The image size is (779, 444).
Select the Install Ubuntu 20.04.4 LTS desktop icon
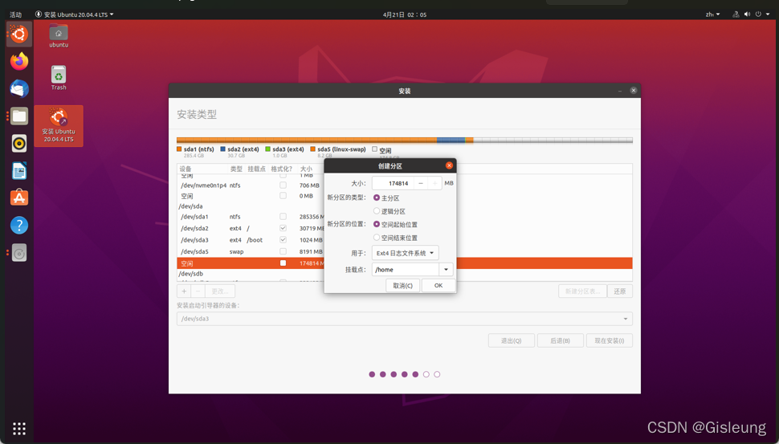[59, 125]
